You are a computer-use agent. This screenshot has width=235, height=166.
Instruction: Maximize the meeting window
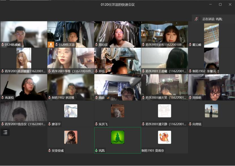(220, 5)
